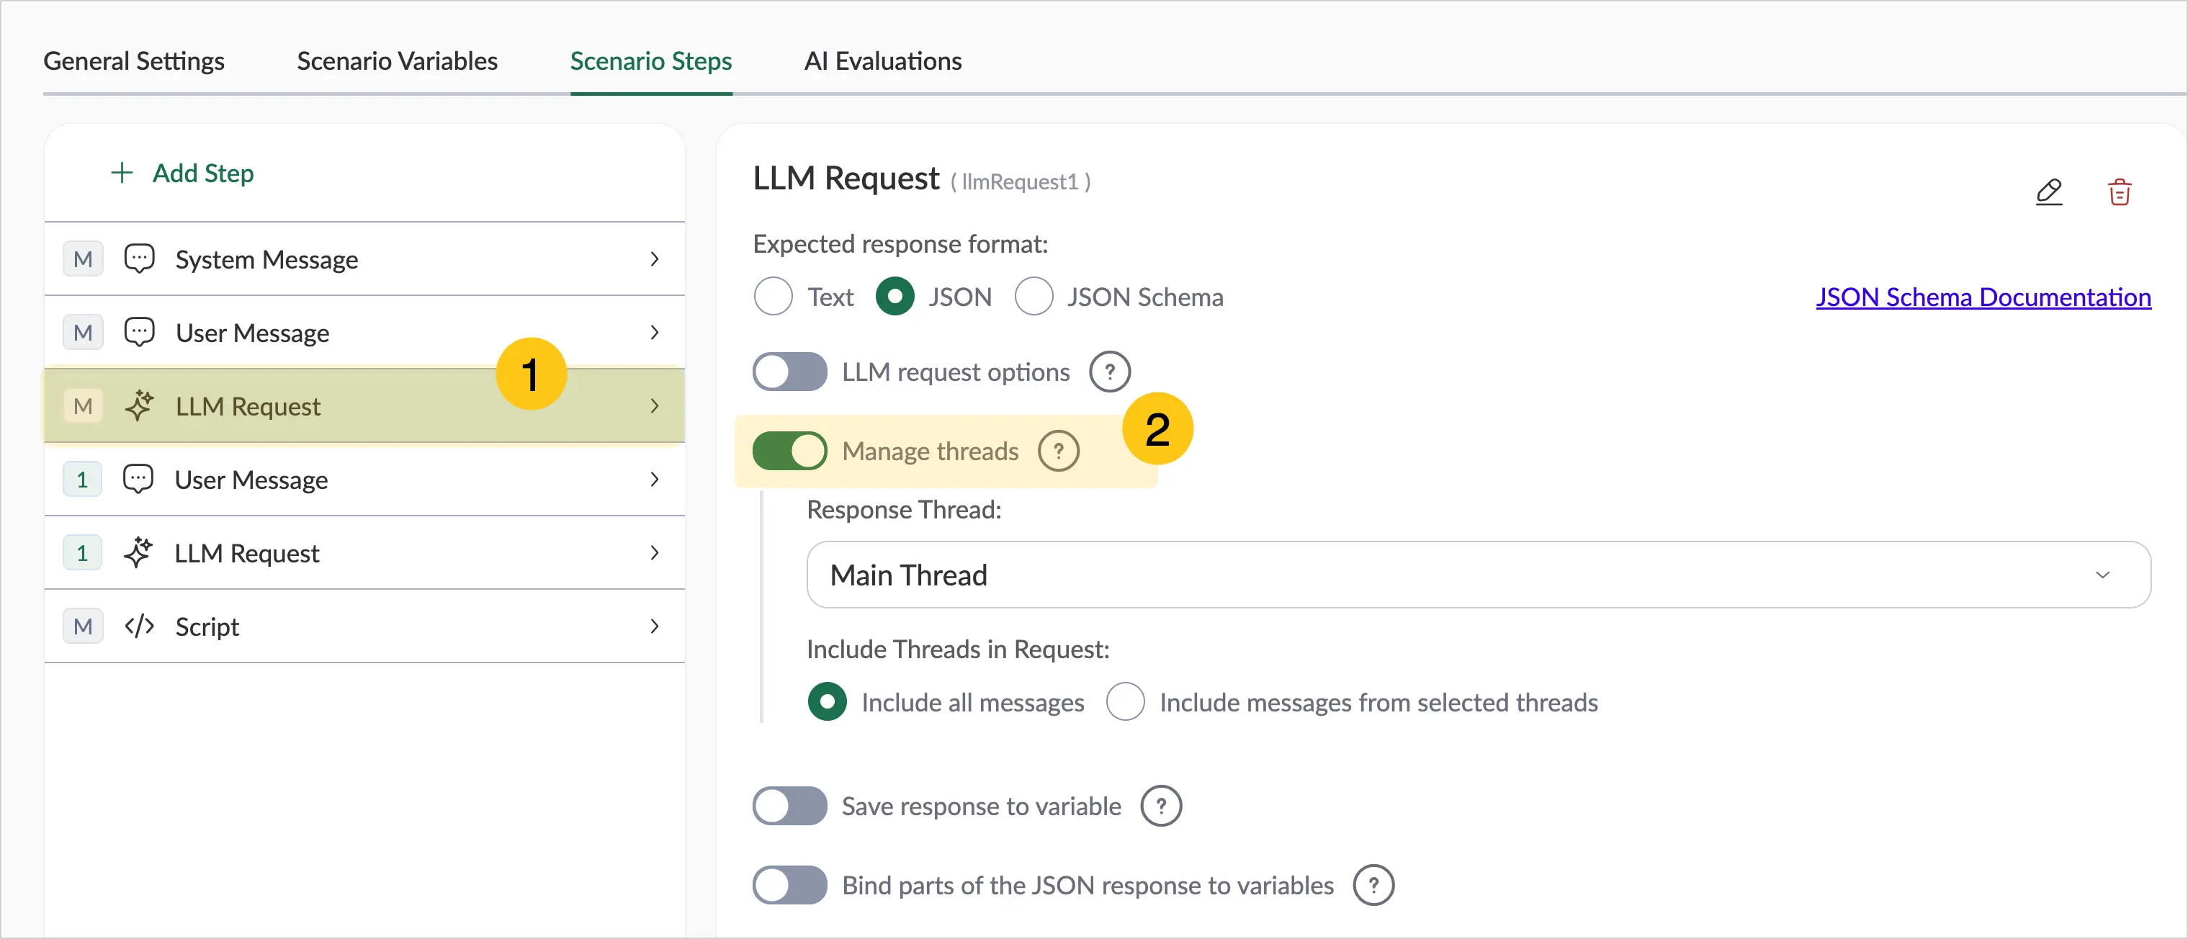Show help for Save response to variable
Viewport: 2188px width, 939px height.
tap(1161, 806)
